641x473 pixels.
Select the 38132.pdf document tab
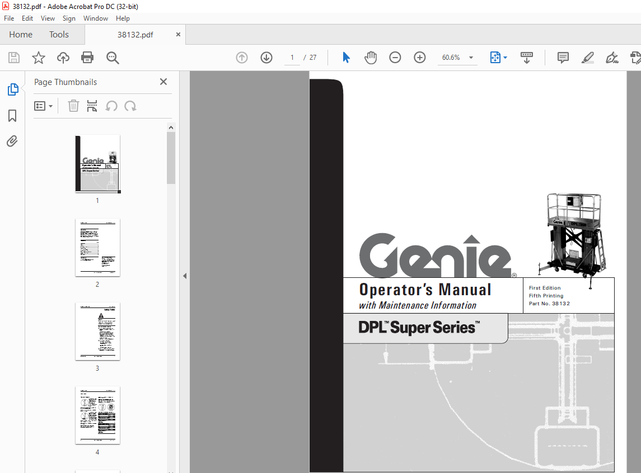(x=135, y=35)
